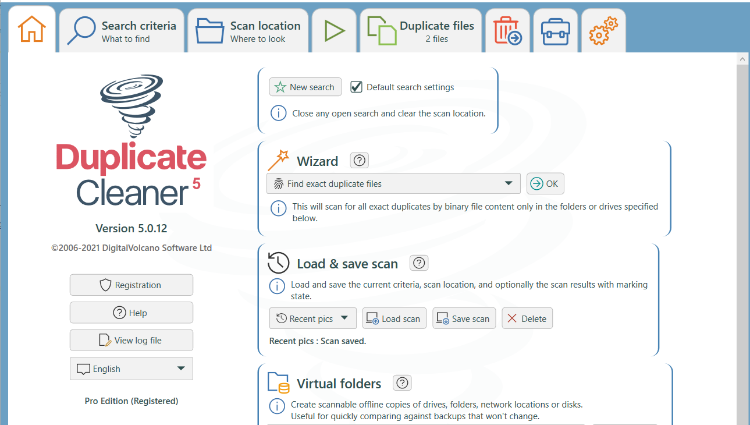Click the Version 5.0.12 text
750x425 pixels.
point(131,228)
